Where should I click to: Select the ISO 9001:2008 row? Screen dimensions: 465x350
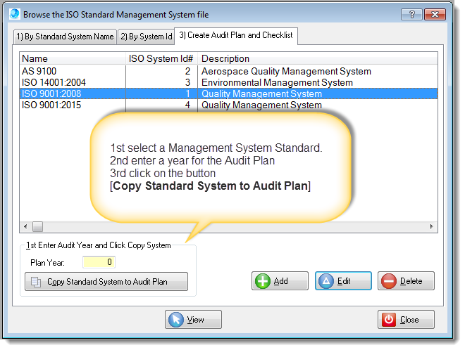point(228,93)
